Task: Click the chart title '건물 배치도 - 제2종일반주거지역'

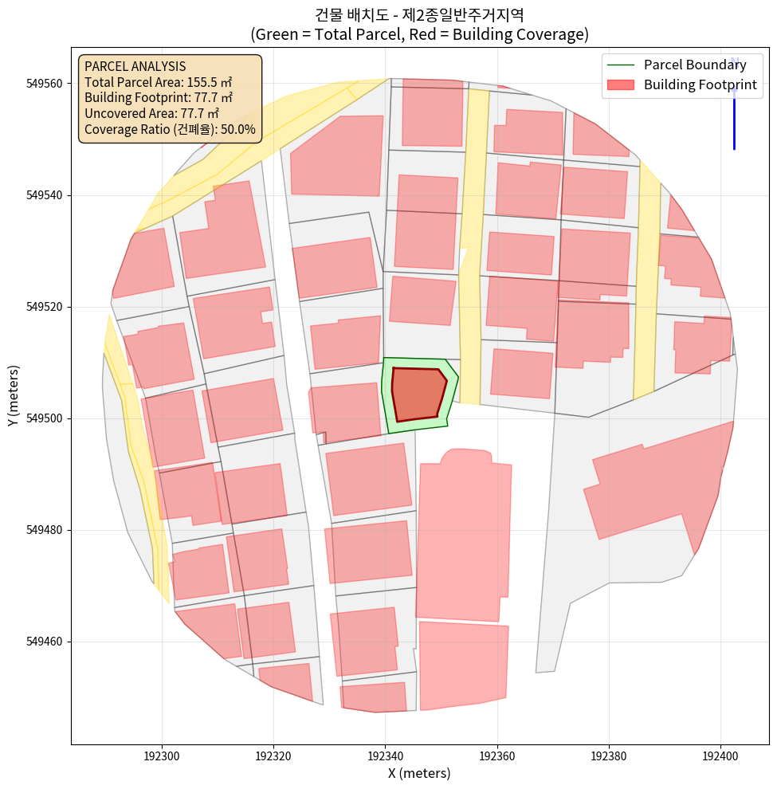Action: [419, 14]
